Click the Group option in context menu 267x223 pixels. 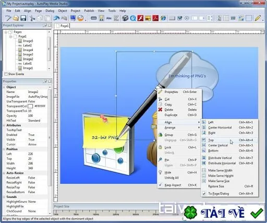click(179, 135)
